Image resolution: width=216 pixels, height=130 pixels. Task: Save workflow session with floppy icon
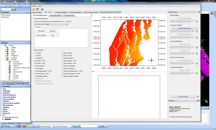coord(37,9)
